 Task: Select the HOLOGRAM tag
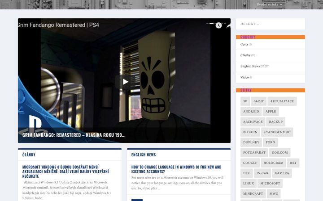(273, 163)
